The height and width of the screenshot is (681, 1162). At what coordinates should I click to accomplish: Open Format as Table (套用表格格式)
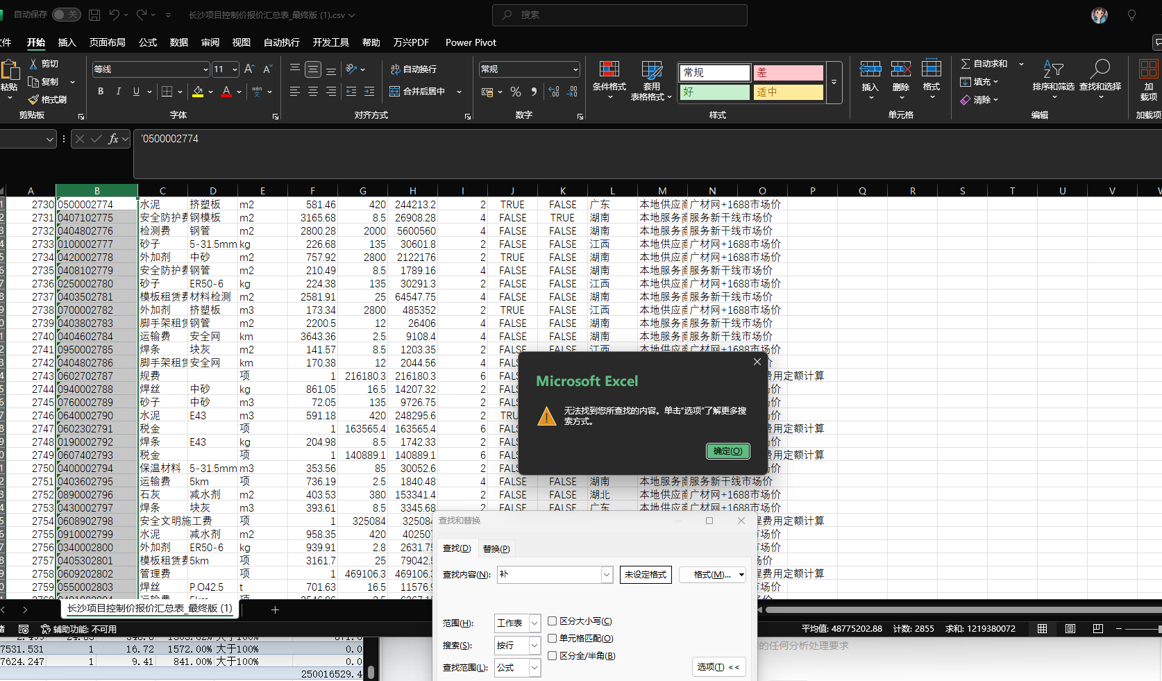[651, 81]
